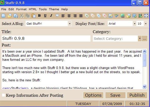This screenshot has width=150, height=107.
Task: Open the Select A Blog dropdown
Action: [x=70, y=24]
